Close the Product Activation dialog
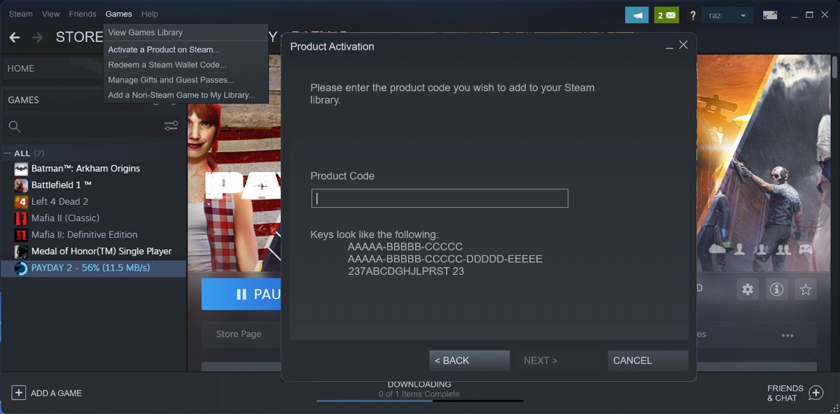 pyautogui.click(x=683, y=45)
